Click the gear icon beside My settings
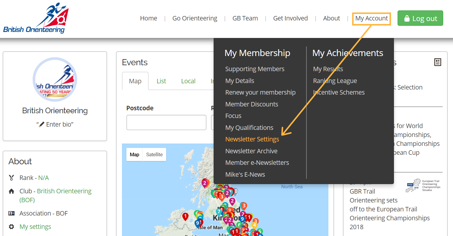Image resolution: width=453 pixels, height=236 pixels. coord(12,227)
